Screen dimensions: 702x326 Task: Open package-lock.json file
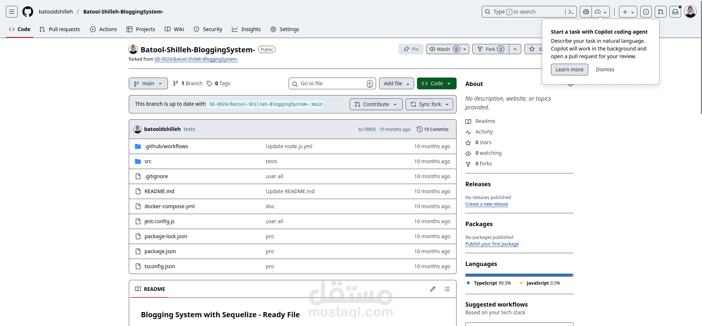click(166, 236)
